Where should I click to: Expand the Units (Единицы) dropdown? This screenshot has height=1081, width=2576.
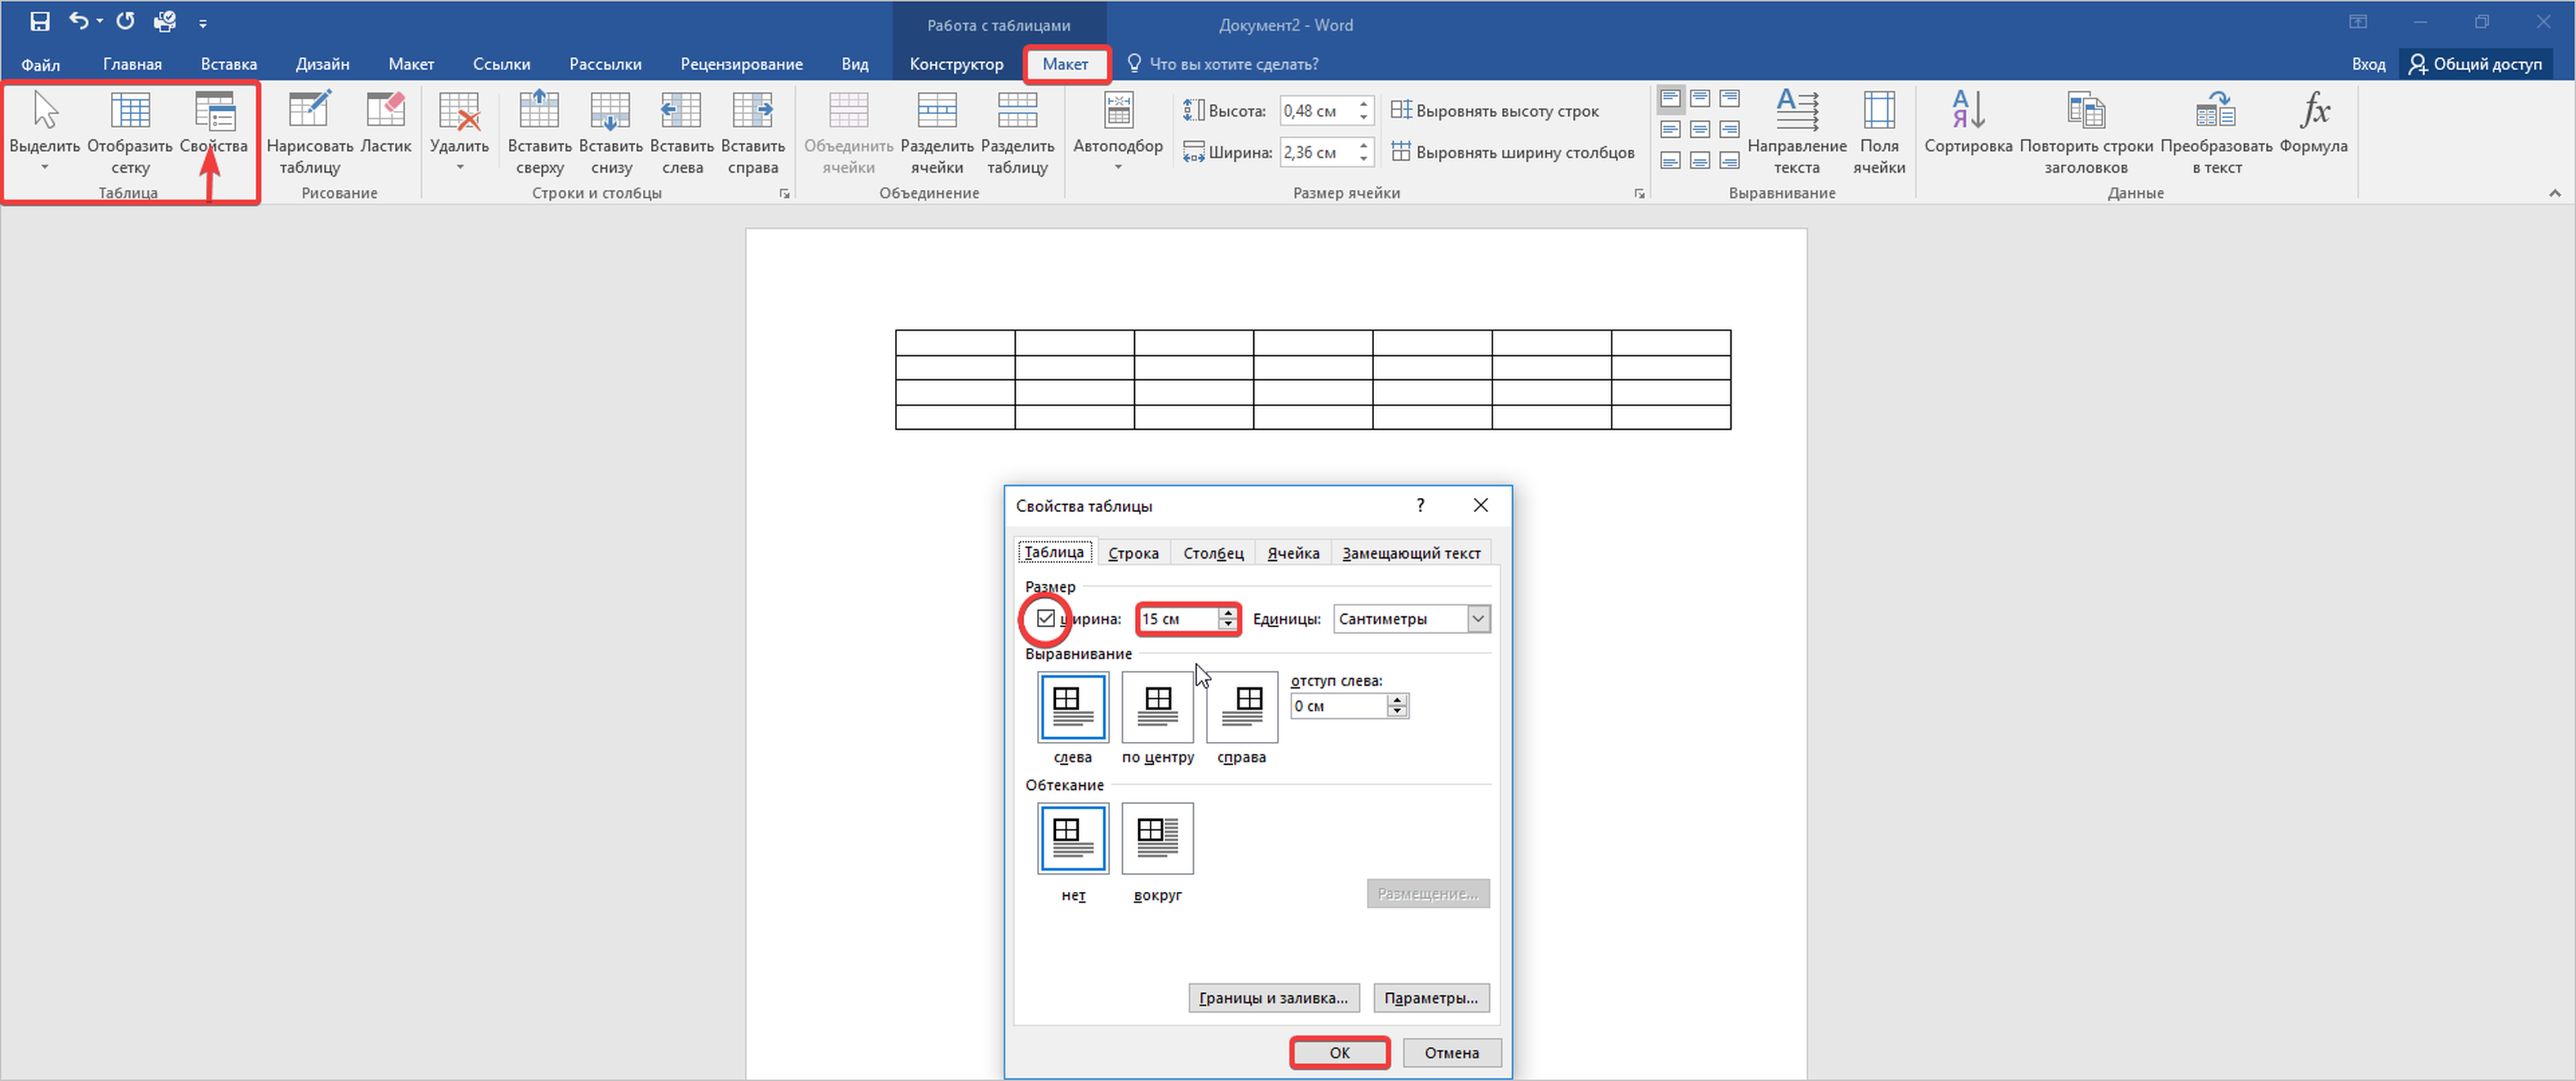click(x=1478, y=618)
